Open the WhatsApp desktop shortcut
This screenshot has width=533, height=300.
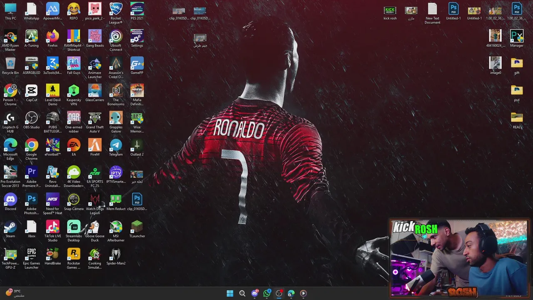click(x=32, y=11)
